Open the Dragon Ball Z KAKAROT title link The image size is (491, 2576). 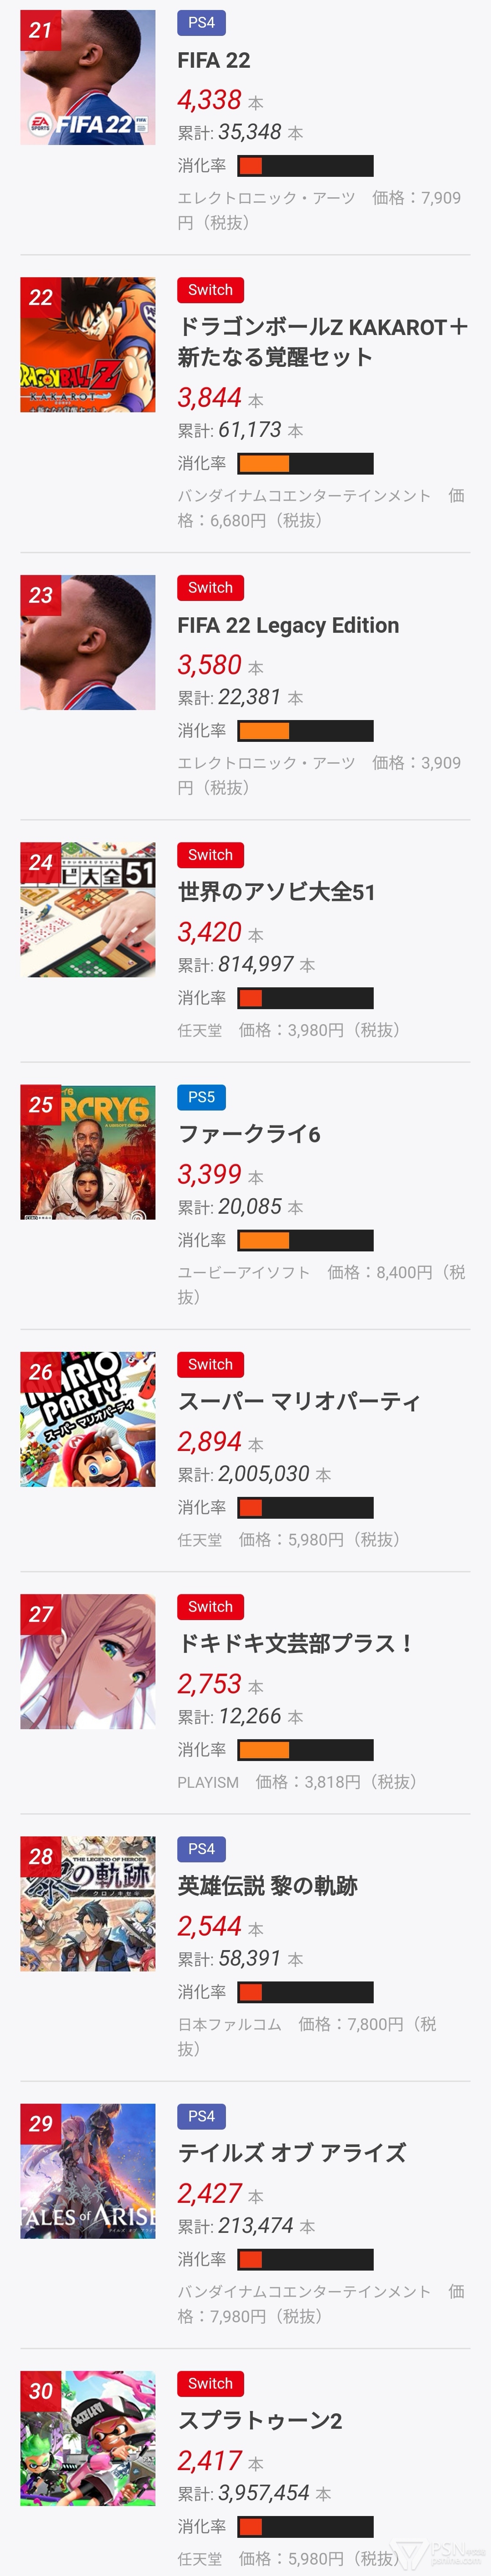[x=322, y=342]
